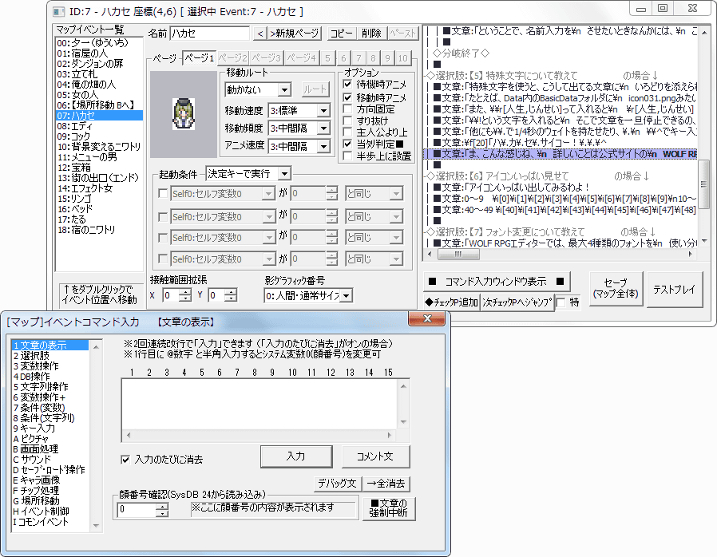This screenshot has width=717, height=557.
Task: Click the コマンド入力ウィンドウ表示 button
Action: click(498, 281)
